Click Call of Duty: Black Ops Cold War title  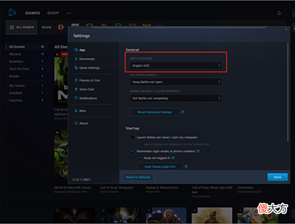[x=212, y=190]
